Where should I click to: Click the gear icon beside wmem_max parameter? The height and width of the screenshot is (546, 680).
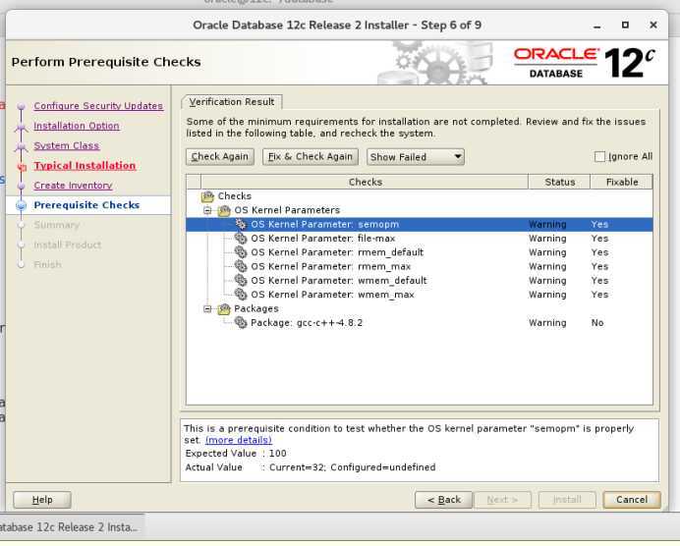tap(241, 294)
